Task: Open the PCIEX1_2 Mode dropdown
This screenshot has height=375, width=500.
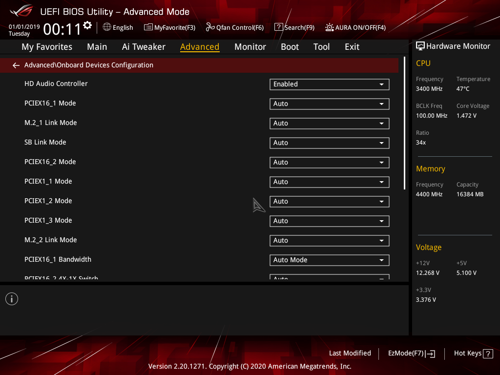Action: (330, 202)
